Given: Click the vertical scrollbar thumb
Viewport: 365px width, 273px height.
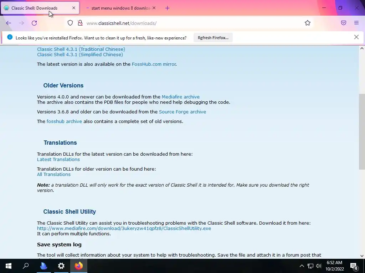Looking at the screenshot, I should tap(362, 132).
